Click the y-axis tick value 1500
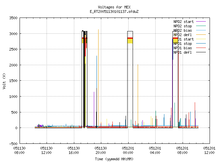 [x=13, y=81]
